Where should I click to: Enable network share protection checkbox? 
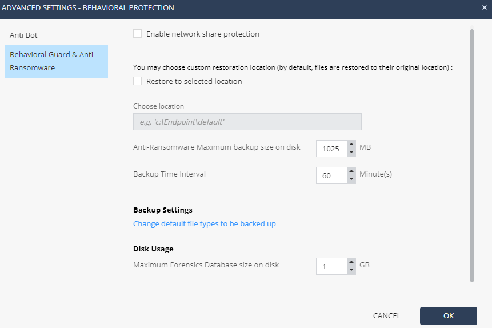coord(138,34)
